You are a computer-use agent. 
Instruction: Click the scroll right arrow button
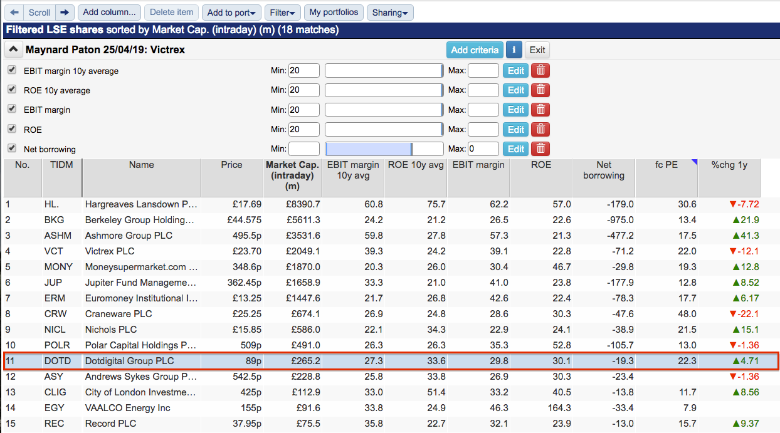(65, 12)
